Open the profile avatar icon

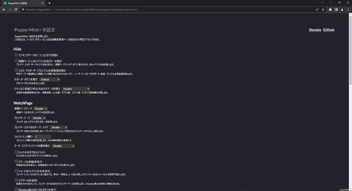tap(342, 10)
